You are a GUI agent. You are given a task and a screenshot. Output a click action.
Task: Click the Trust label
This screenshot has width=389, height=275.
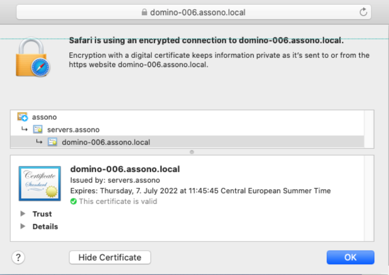[x=42, y=214]
